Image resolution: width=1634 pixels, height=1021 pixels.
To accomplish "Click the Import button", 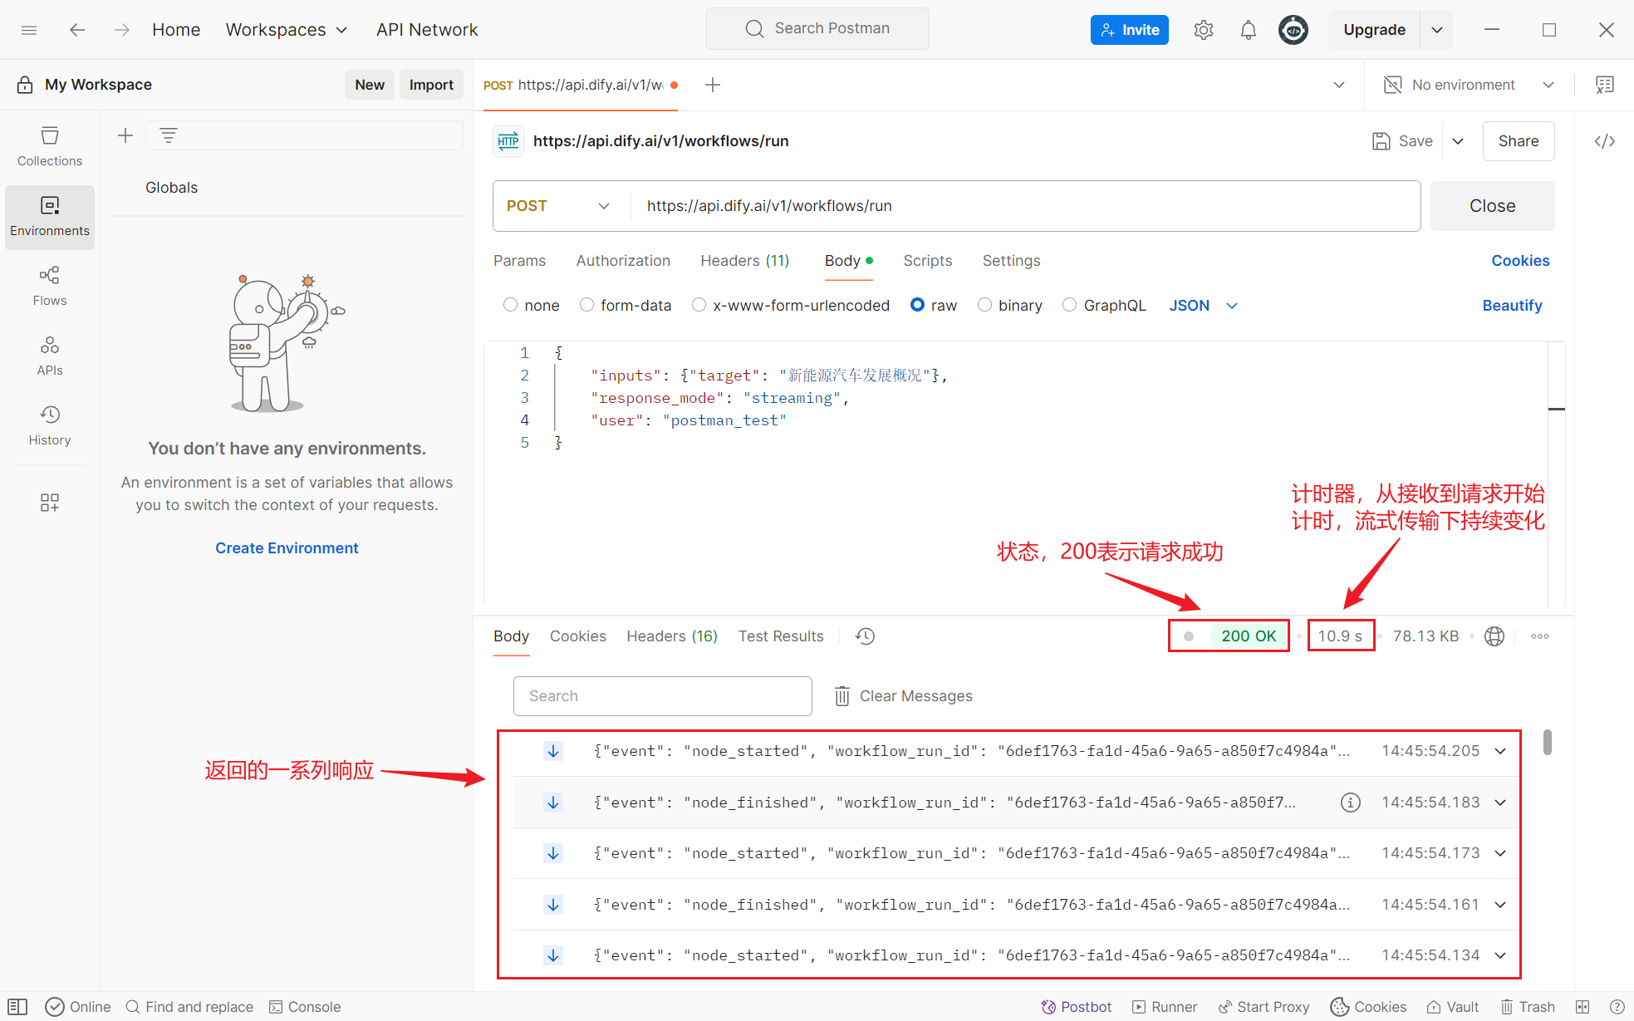I will pos(431,85).
